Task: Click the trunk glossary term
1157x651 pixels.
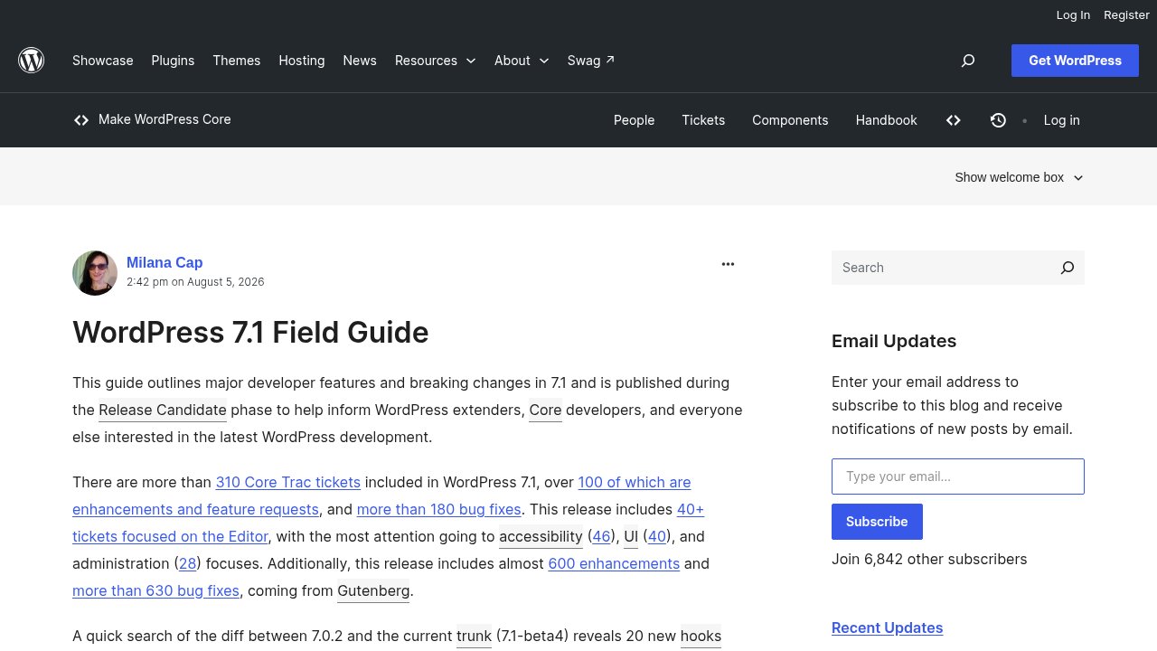Action: [474, 636]
